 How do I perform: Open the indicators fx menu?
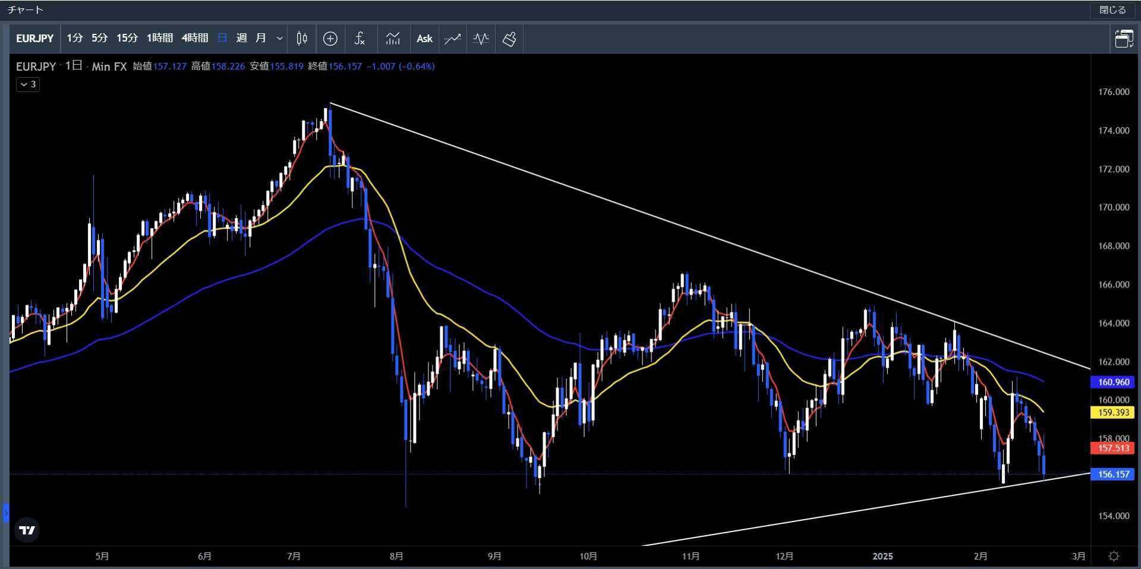coord(360,39)
